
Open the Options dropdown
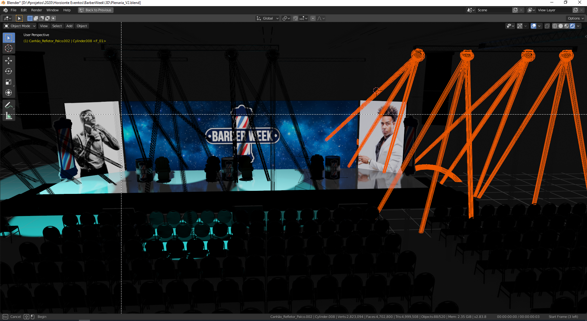click(x=576, y=18)
